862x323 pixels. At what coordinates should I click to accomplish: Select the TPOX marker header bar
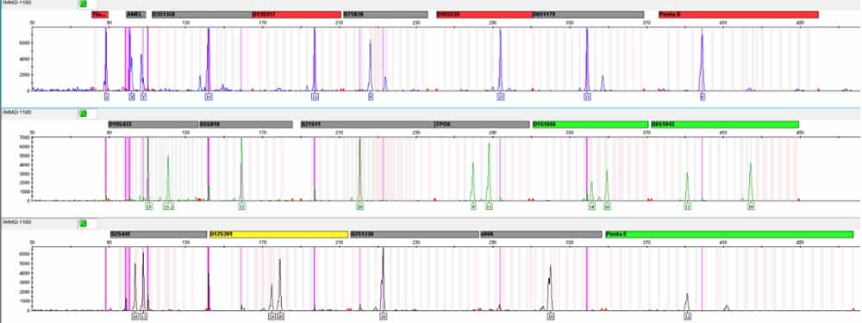pyautogui.click(x=482, y=124)
